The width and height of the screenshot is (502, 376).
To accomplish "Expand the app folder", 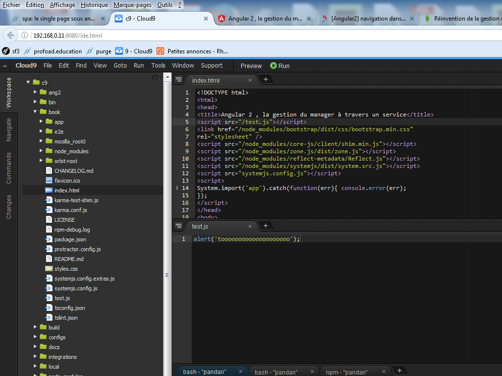I will tap(41, 121).
